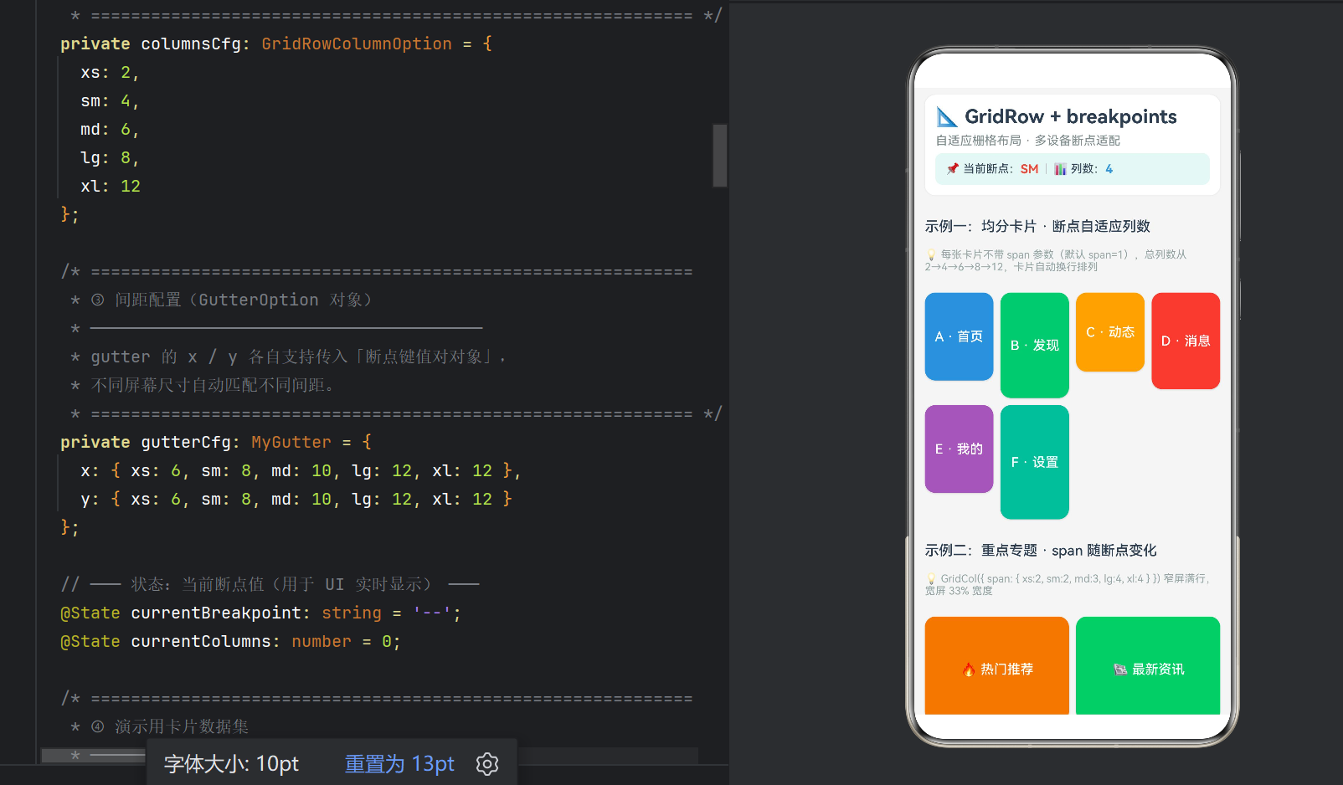Image resolution: width=1343 pixels, height=785 pixels.
Task: Tap the green '最新资讯' card
Action: [x=1148, y=666]
